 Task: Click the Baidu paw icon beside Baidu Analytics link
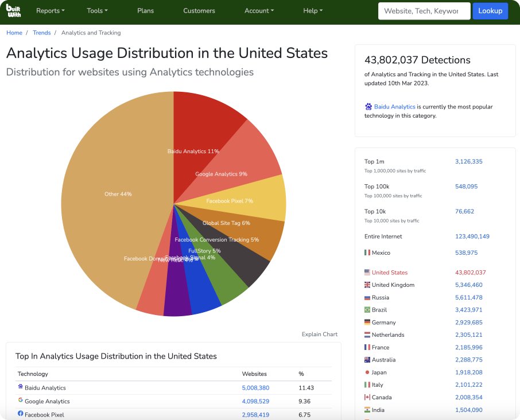[x=368, y=107]
